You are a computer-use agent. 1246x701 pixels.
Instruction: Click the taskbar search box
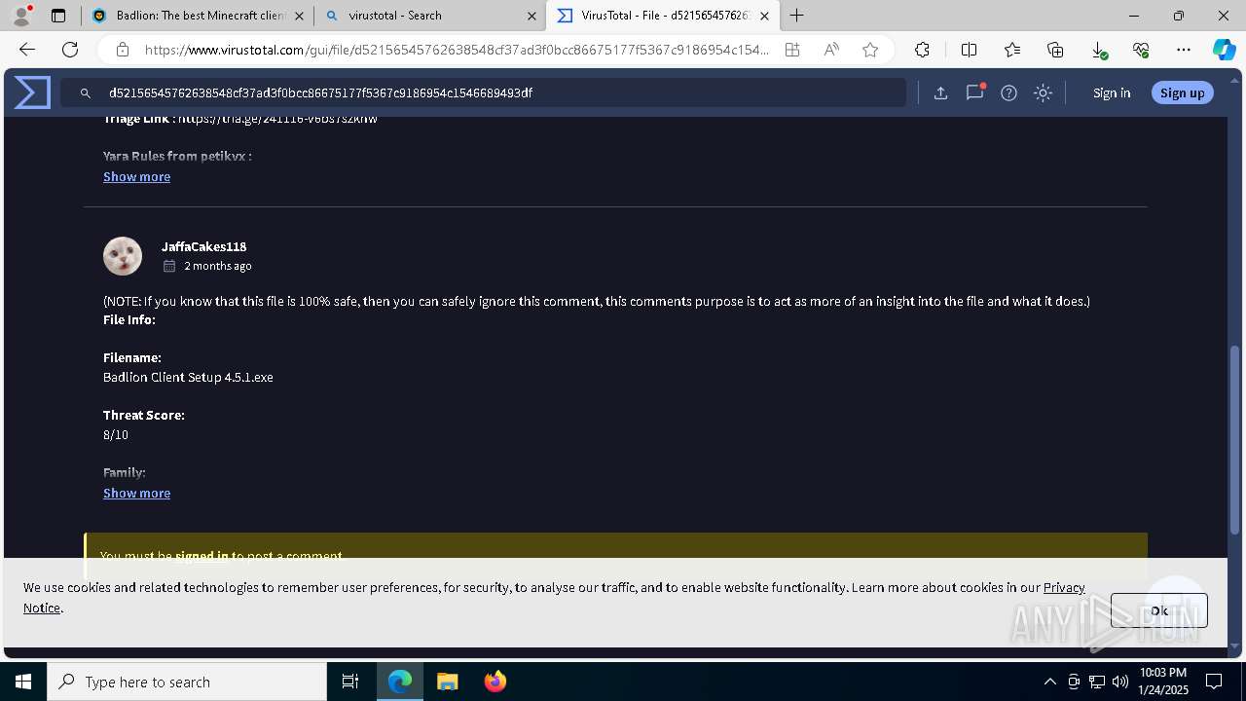click(x=187, y=682)
